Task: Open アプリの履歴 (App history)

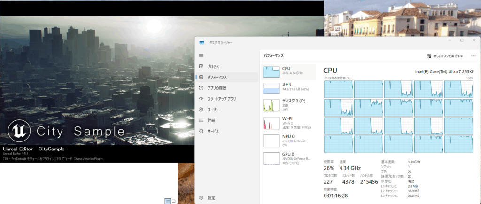Action: (227, 88)
